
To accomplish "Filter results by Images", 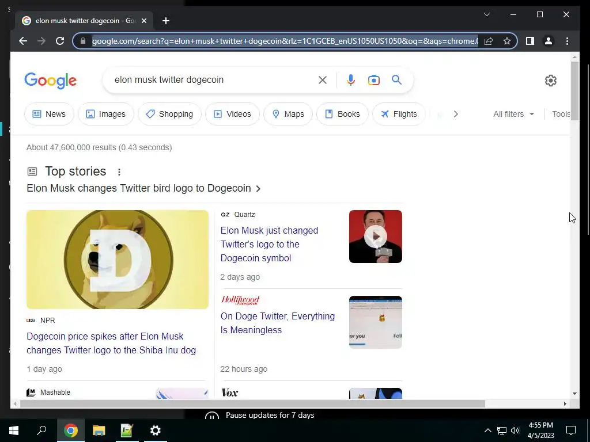I will tap(106, 114).
